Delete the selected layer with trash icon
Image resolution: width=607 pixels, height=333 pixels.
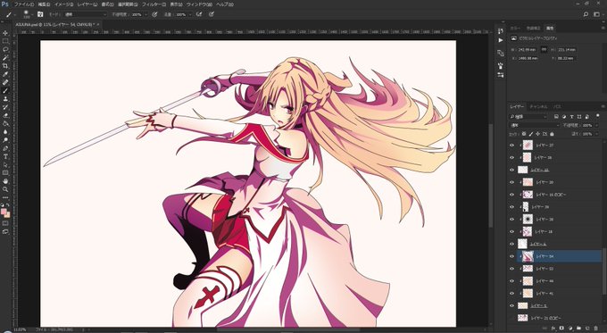coord(595,329)
